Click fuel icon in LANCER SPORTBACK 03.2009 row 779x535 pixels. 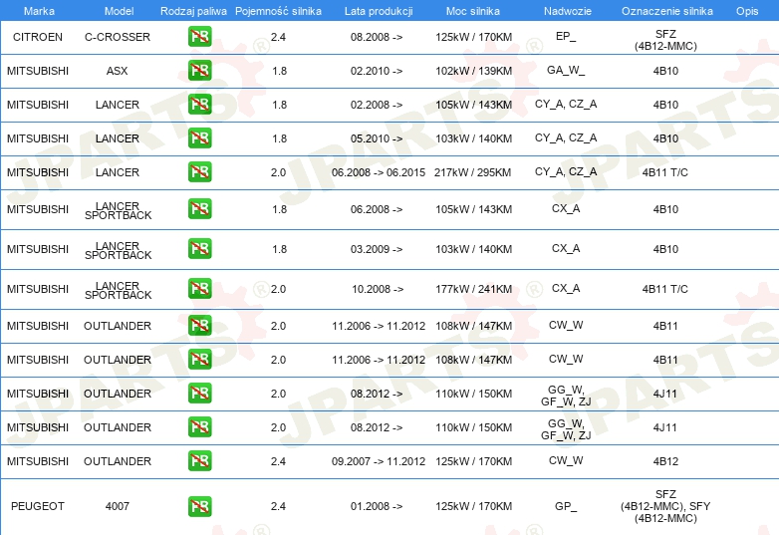(x=199, y=249)
